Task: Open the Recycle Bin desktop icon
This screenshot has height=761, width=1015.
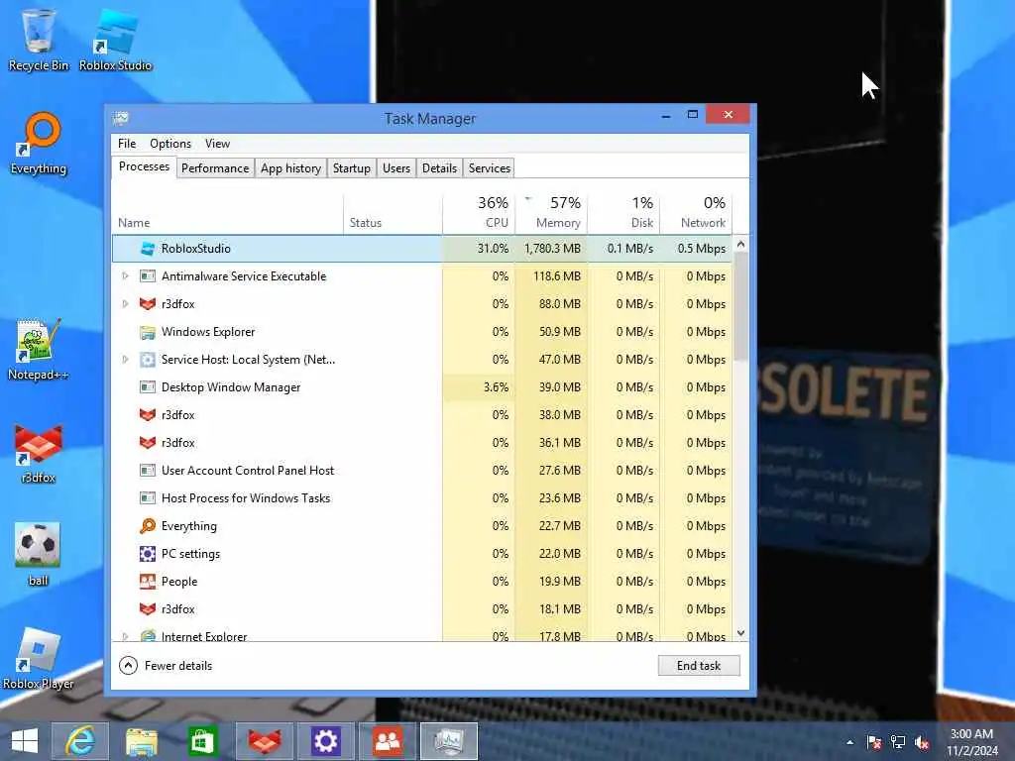Action: coord(39,39)
